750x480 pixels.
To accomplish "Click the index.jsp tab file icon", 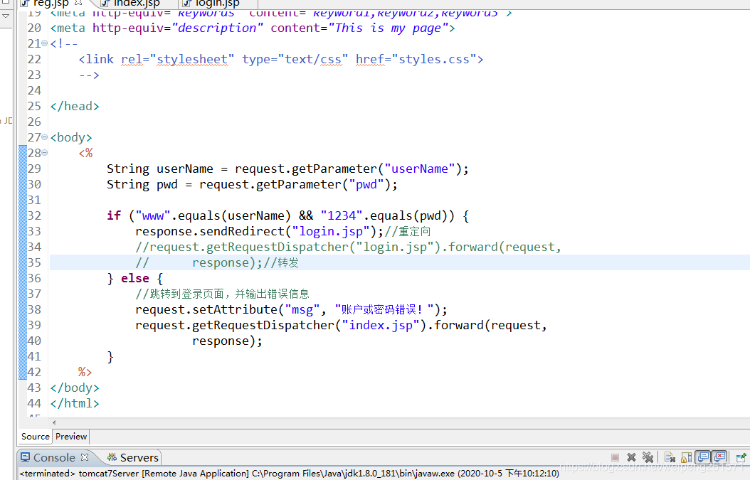I will pyautogui.click(x=105, y=4).
